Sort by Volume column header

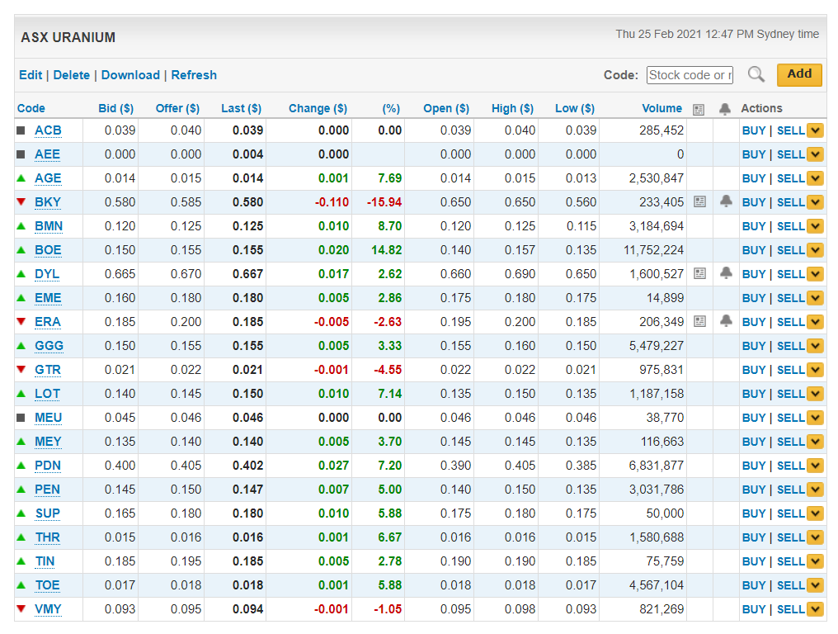(x=661, y=108)
